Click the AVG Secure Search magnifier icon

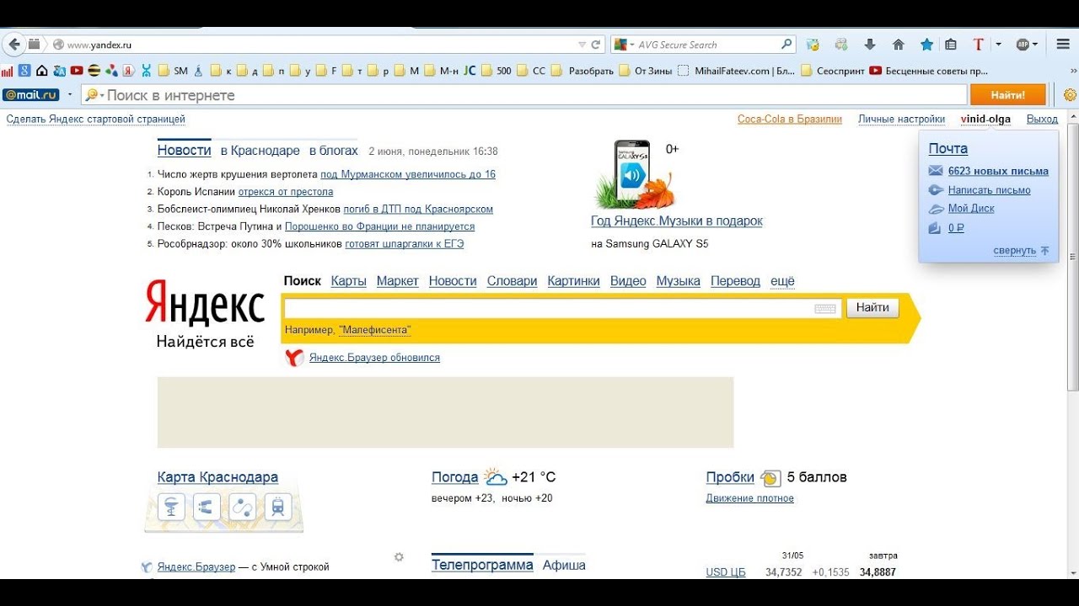[786, 45]
